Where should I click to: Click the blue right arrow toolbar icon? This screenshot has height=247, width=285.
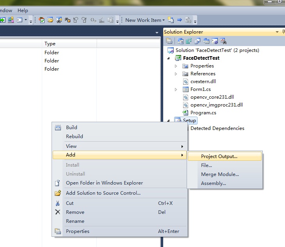tap(180, 20)
